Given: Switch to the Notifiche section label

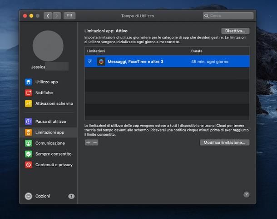Looking at the screenshot, I should click(x=44, y=93).
